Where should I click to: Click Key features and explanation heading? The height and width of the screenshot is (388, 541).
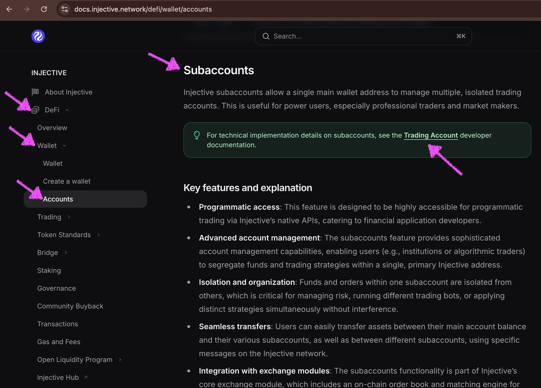pos(248,188)
